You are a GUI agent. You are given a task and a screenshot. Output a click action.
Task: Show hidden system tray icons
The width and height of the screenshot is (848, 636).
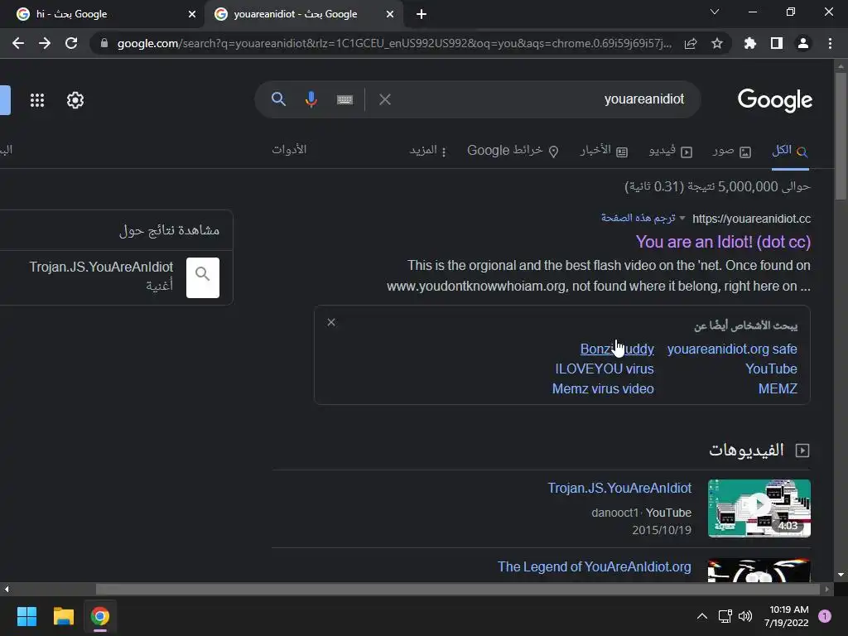(x=702, y=616)
